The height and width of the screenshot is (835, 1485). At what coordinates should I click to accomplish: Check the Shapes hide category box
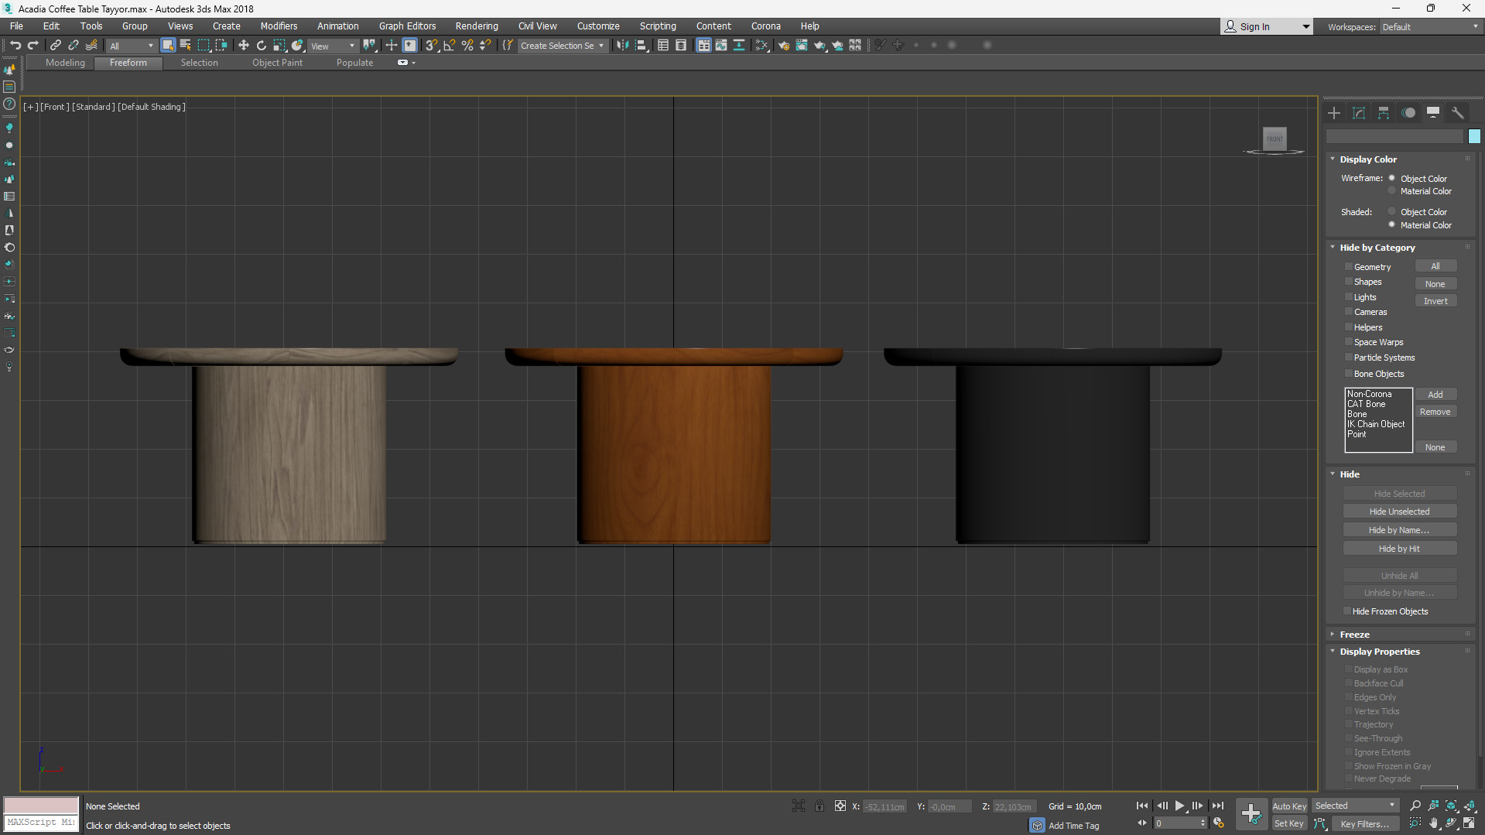click(x=1349, y=282)
